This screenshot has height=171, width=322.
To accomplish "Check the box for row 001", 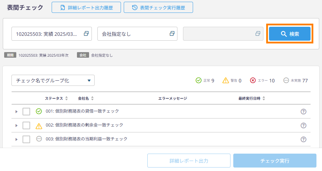I will tap(26, 112).
